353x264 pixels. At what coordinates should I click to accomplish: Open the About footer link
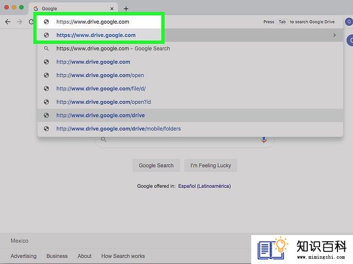tap(85, 256)
